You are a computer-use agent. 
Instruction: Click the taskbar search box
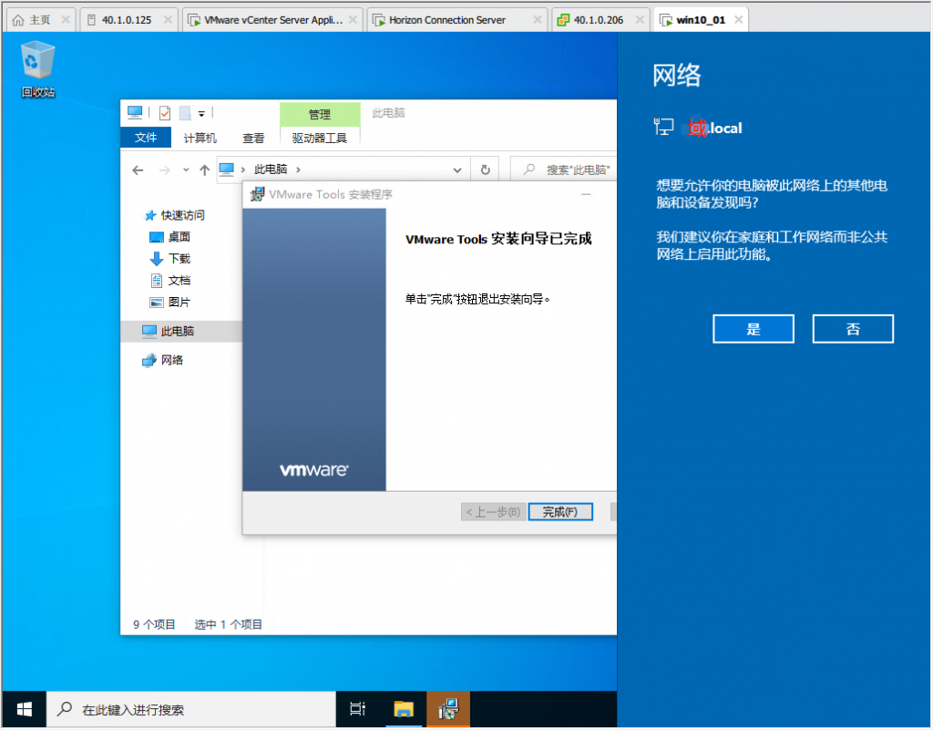[191, 709]
